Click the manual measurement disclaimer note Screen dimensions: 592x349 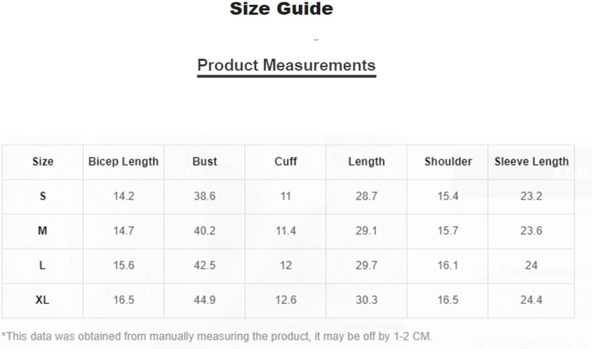[x=217, y=336]
